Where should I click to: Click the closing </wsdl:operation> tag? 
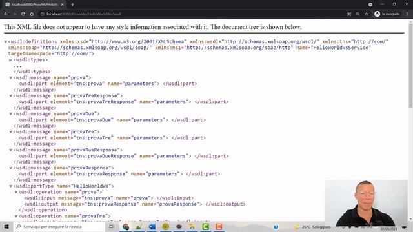pos(43,210)
